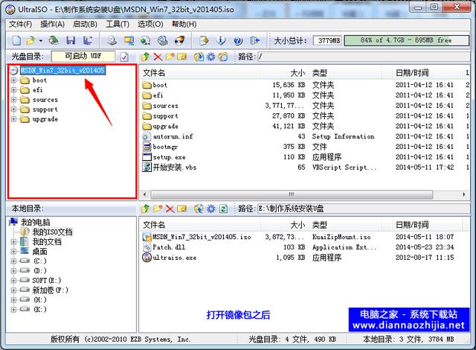
Task: Expand the support folder in tree
Action: [13, 109]
